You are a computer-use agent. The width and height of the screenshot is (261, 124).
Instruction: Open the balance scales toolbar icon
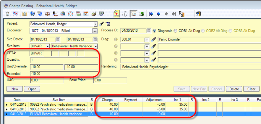(x=48, y=14)
